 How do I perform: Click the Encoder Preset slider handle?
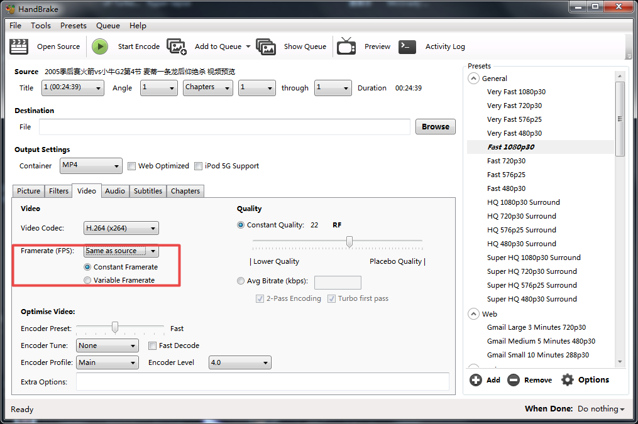pyautogui.click(x=115, y=327)
